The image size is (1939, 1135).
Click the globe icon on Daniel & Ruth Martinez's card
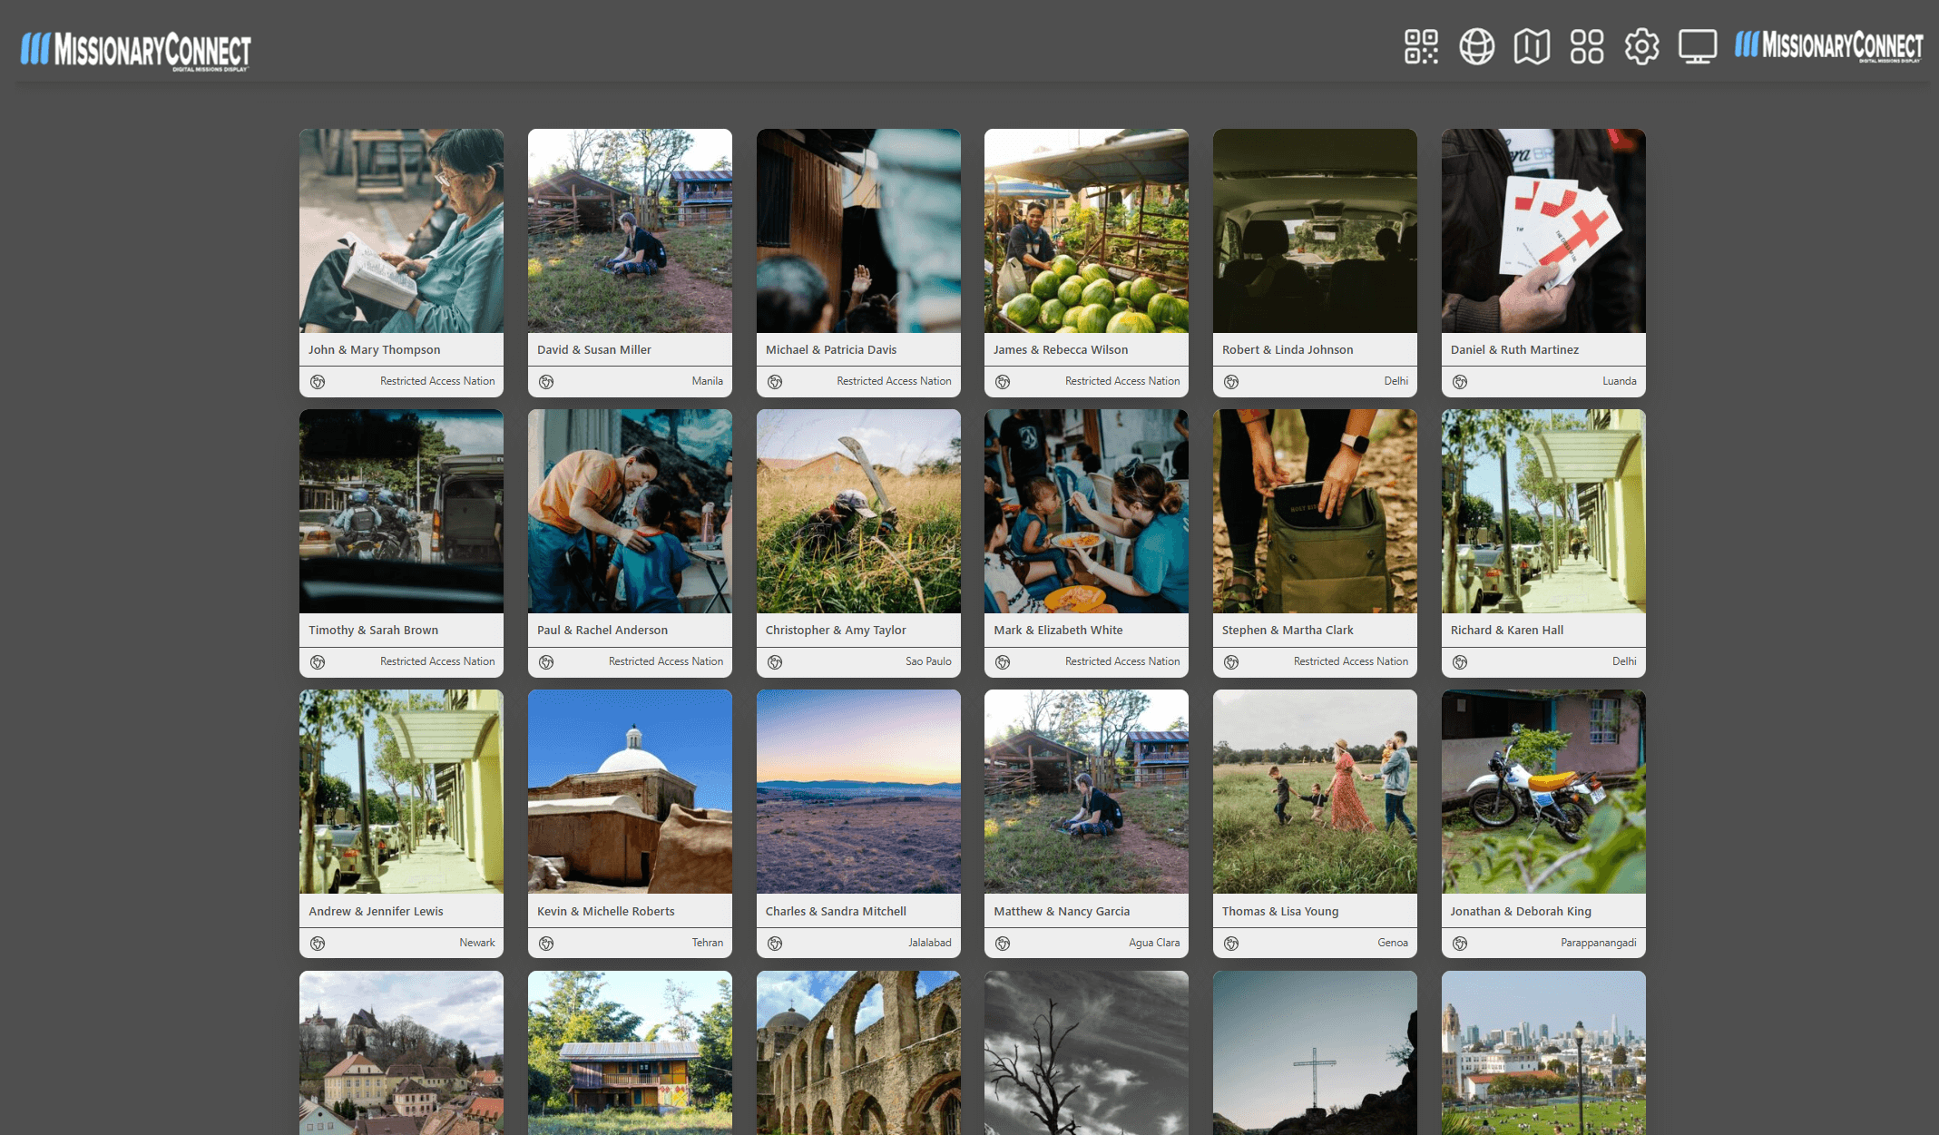coord(1460,382)
